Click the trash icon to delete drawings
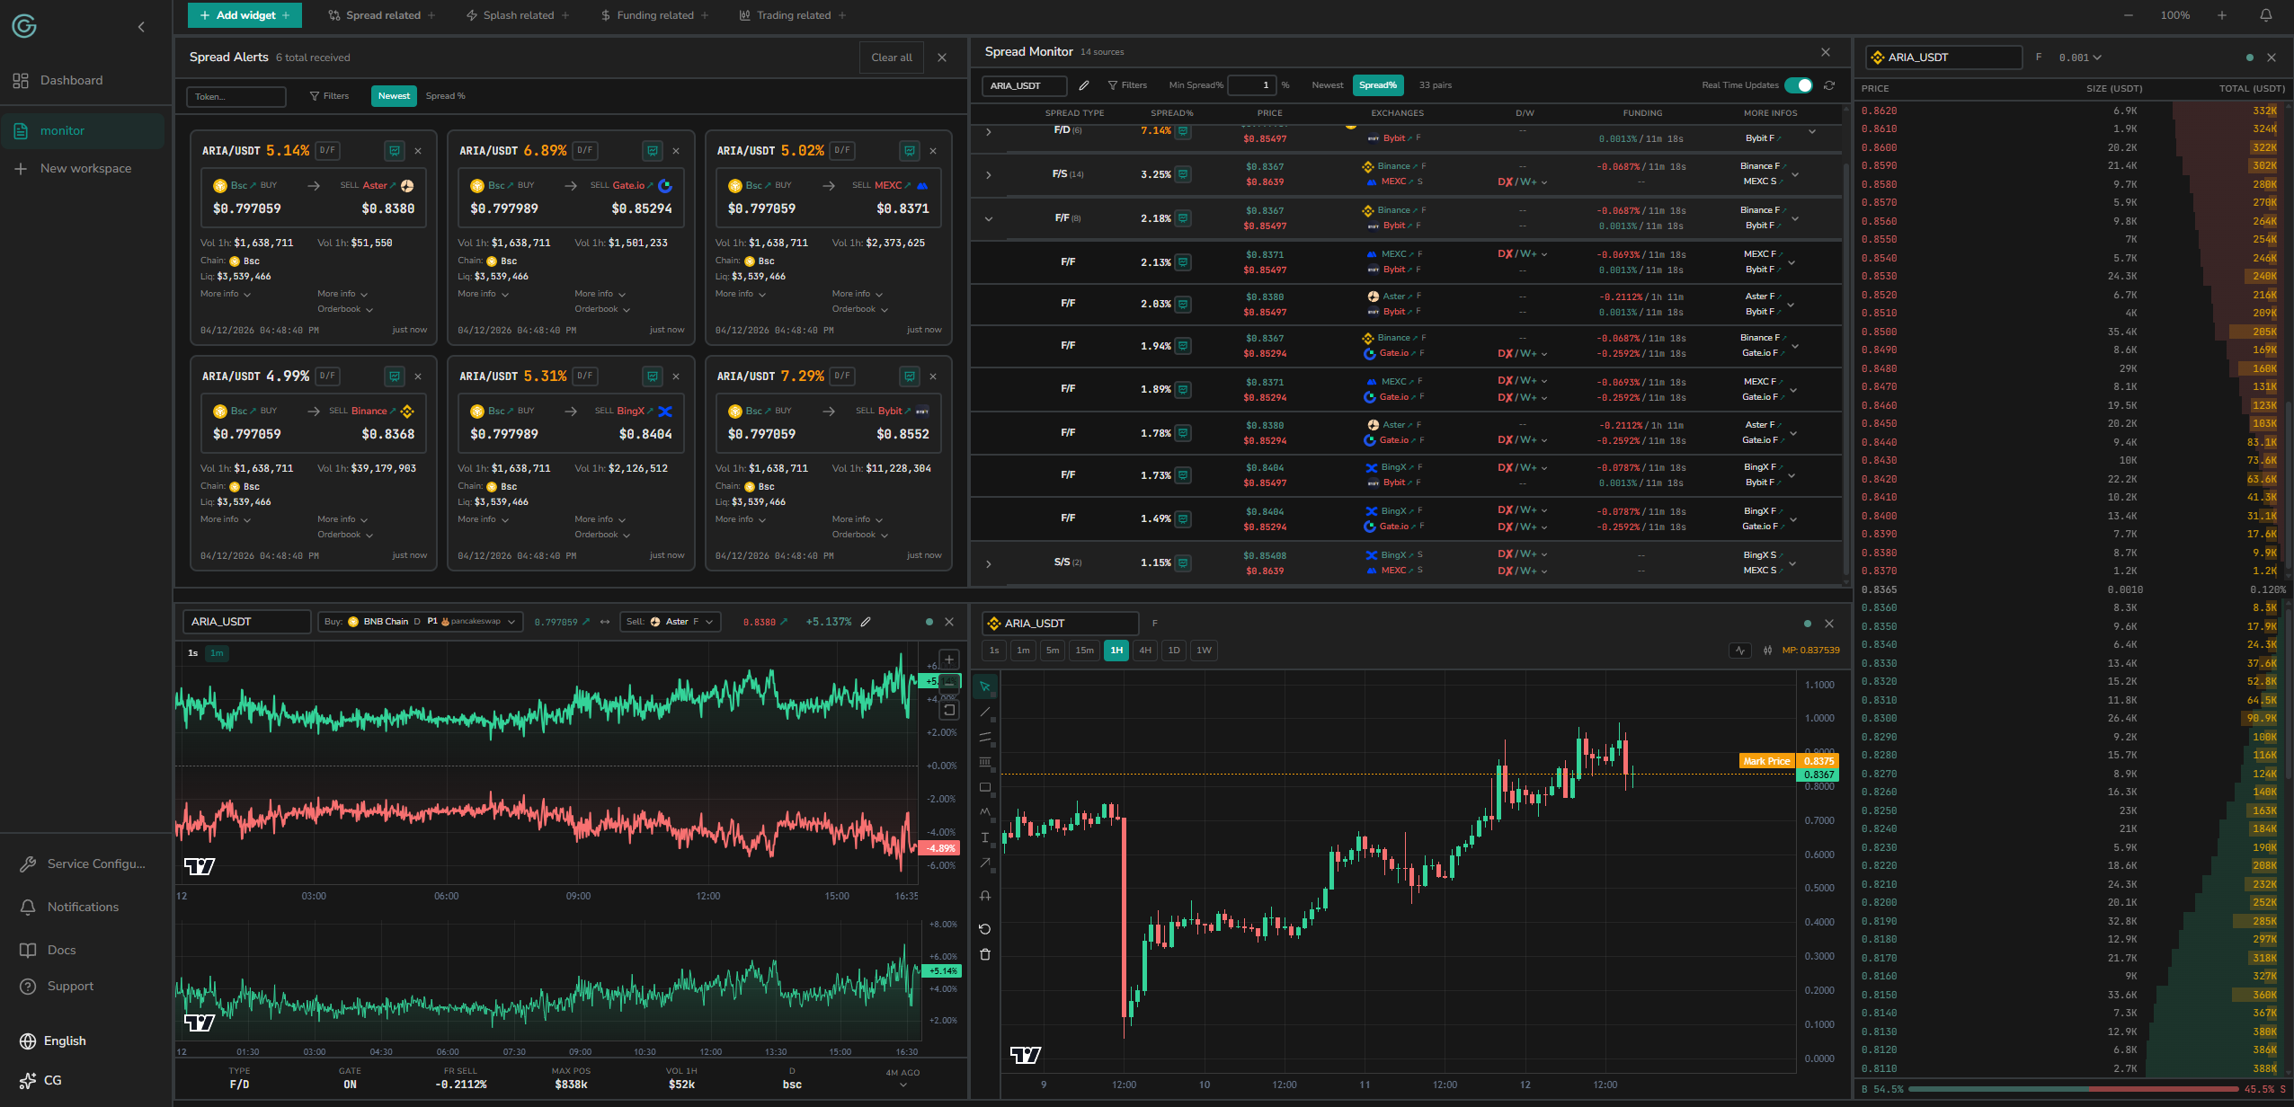Screen dimensions: 2294x1107 pyautogui.click(x=985, y=954)
